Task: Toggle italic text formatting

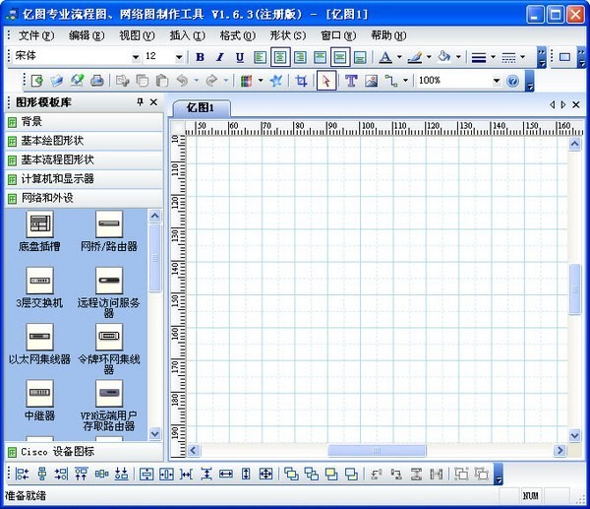Action: 219,57
